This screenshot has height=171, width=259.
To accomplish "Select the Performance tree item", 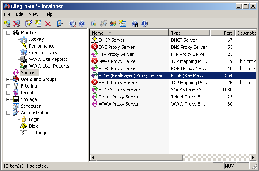I will coord(42,46).
